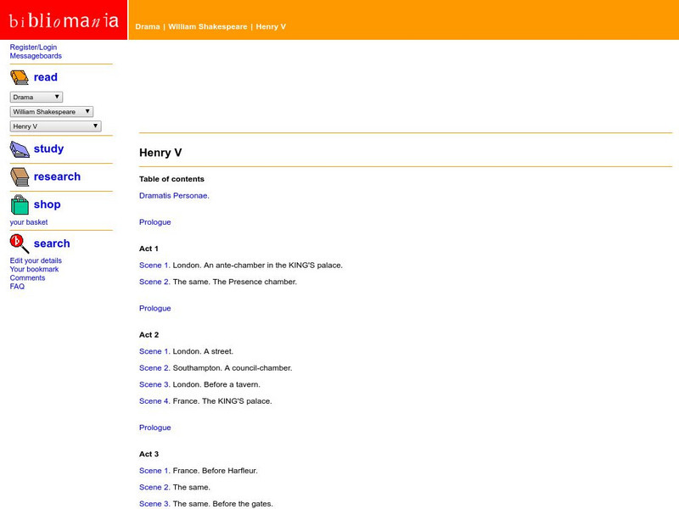Click the Henry V page heading
This screenshot has width=679, height=509.
click(x=160, y=153)
